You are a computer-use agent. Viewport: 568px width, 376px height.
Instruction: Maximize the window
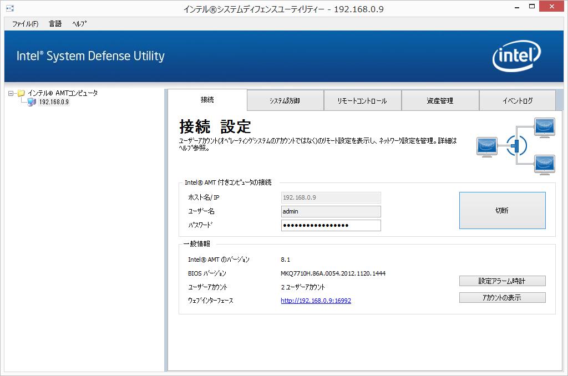coord(532,7)
